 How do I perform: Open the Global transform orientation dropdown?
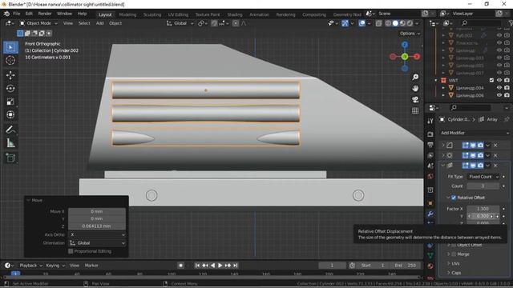point(180,23)
